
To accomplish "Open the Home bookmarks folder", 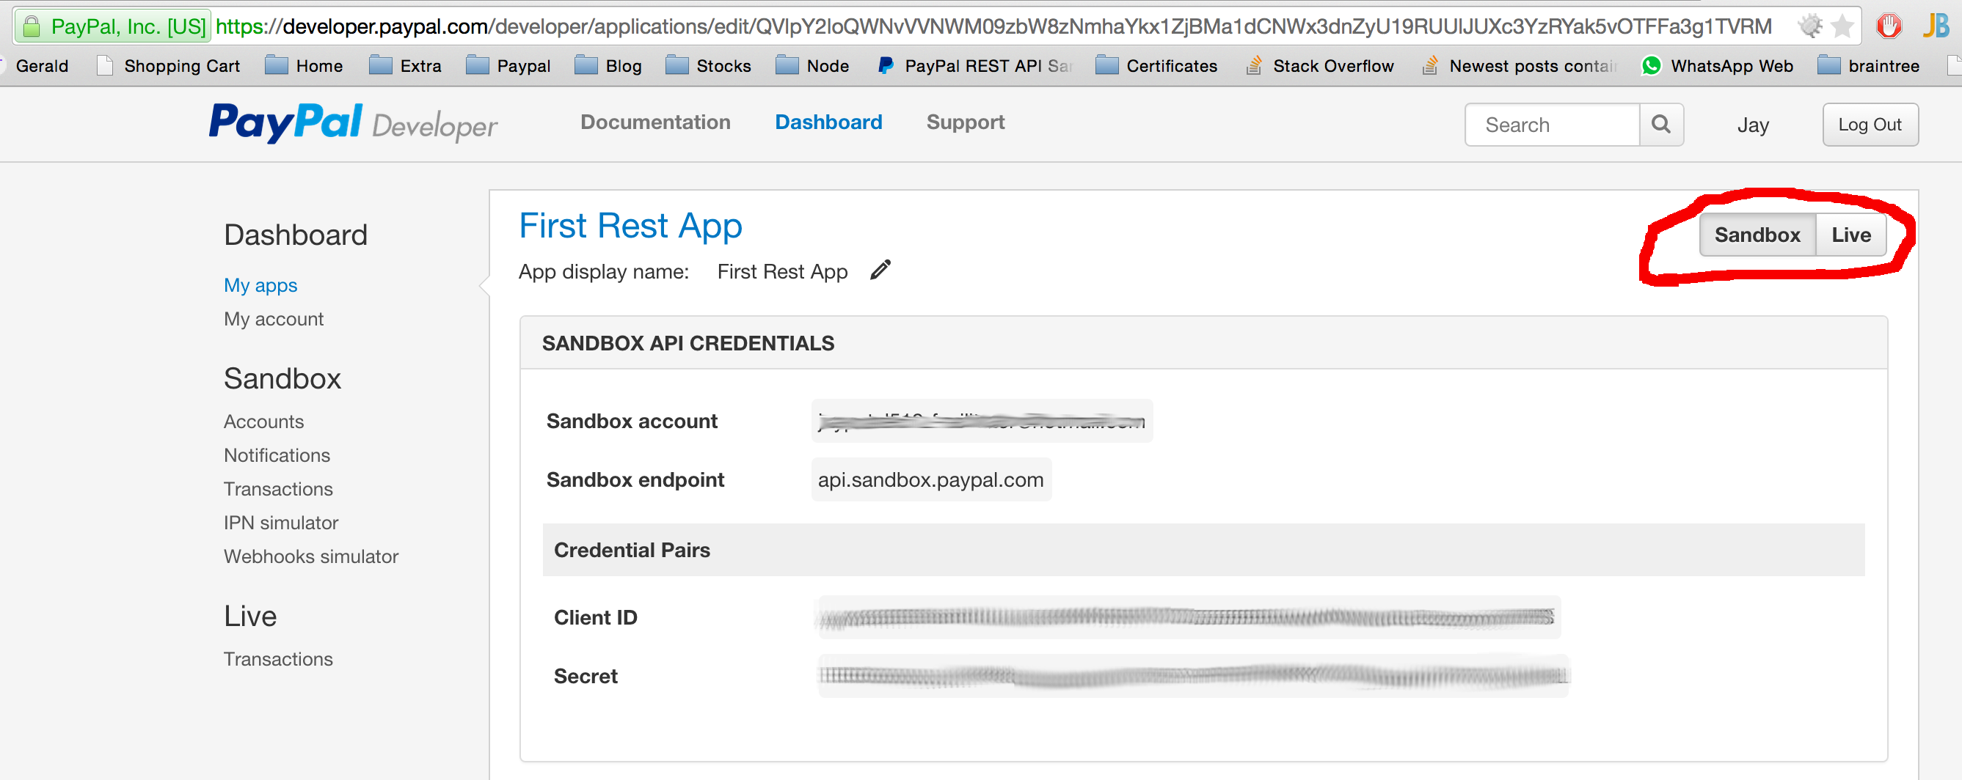I will click(304, 66).
